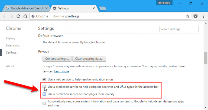Open the Chrome three-dot menu

pos(203,16)
